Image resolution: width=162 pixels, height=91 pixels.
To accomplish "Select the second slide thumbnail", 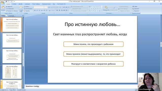I will 12,40.
